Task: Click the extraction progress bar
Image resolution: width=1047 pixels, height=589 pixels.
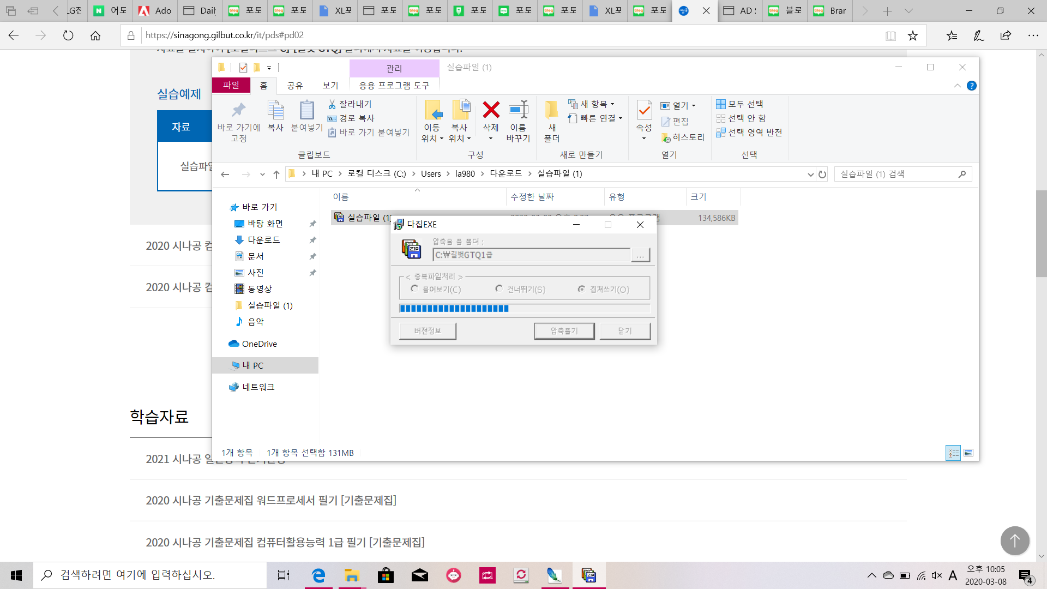Action: [x=524, y=309]
